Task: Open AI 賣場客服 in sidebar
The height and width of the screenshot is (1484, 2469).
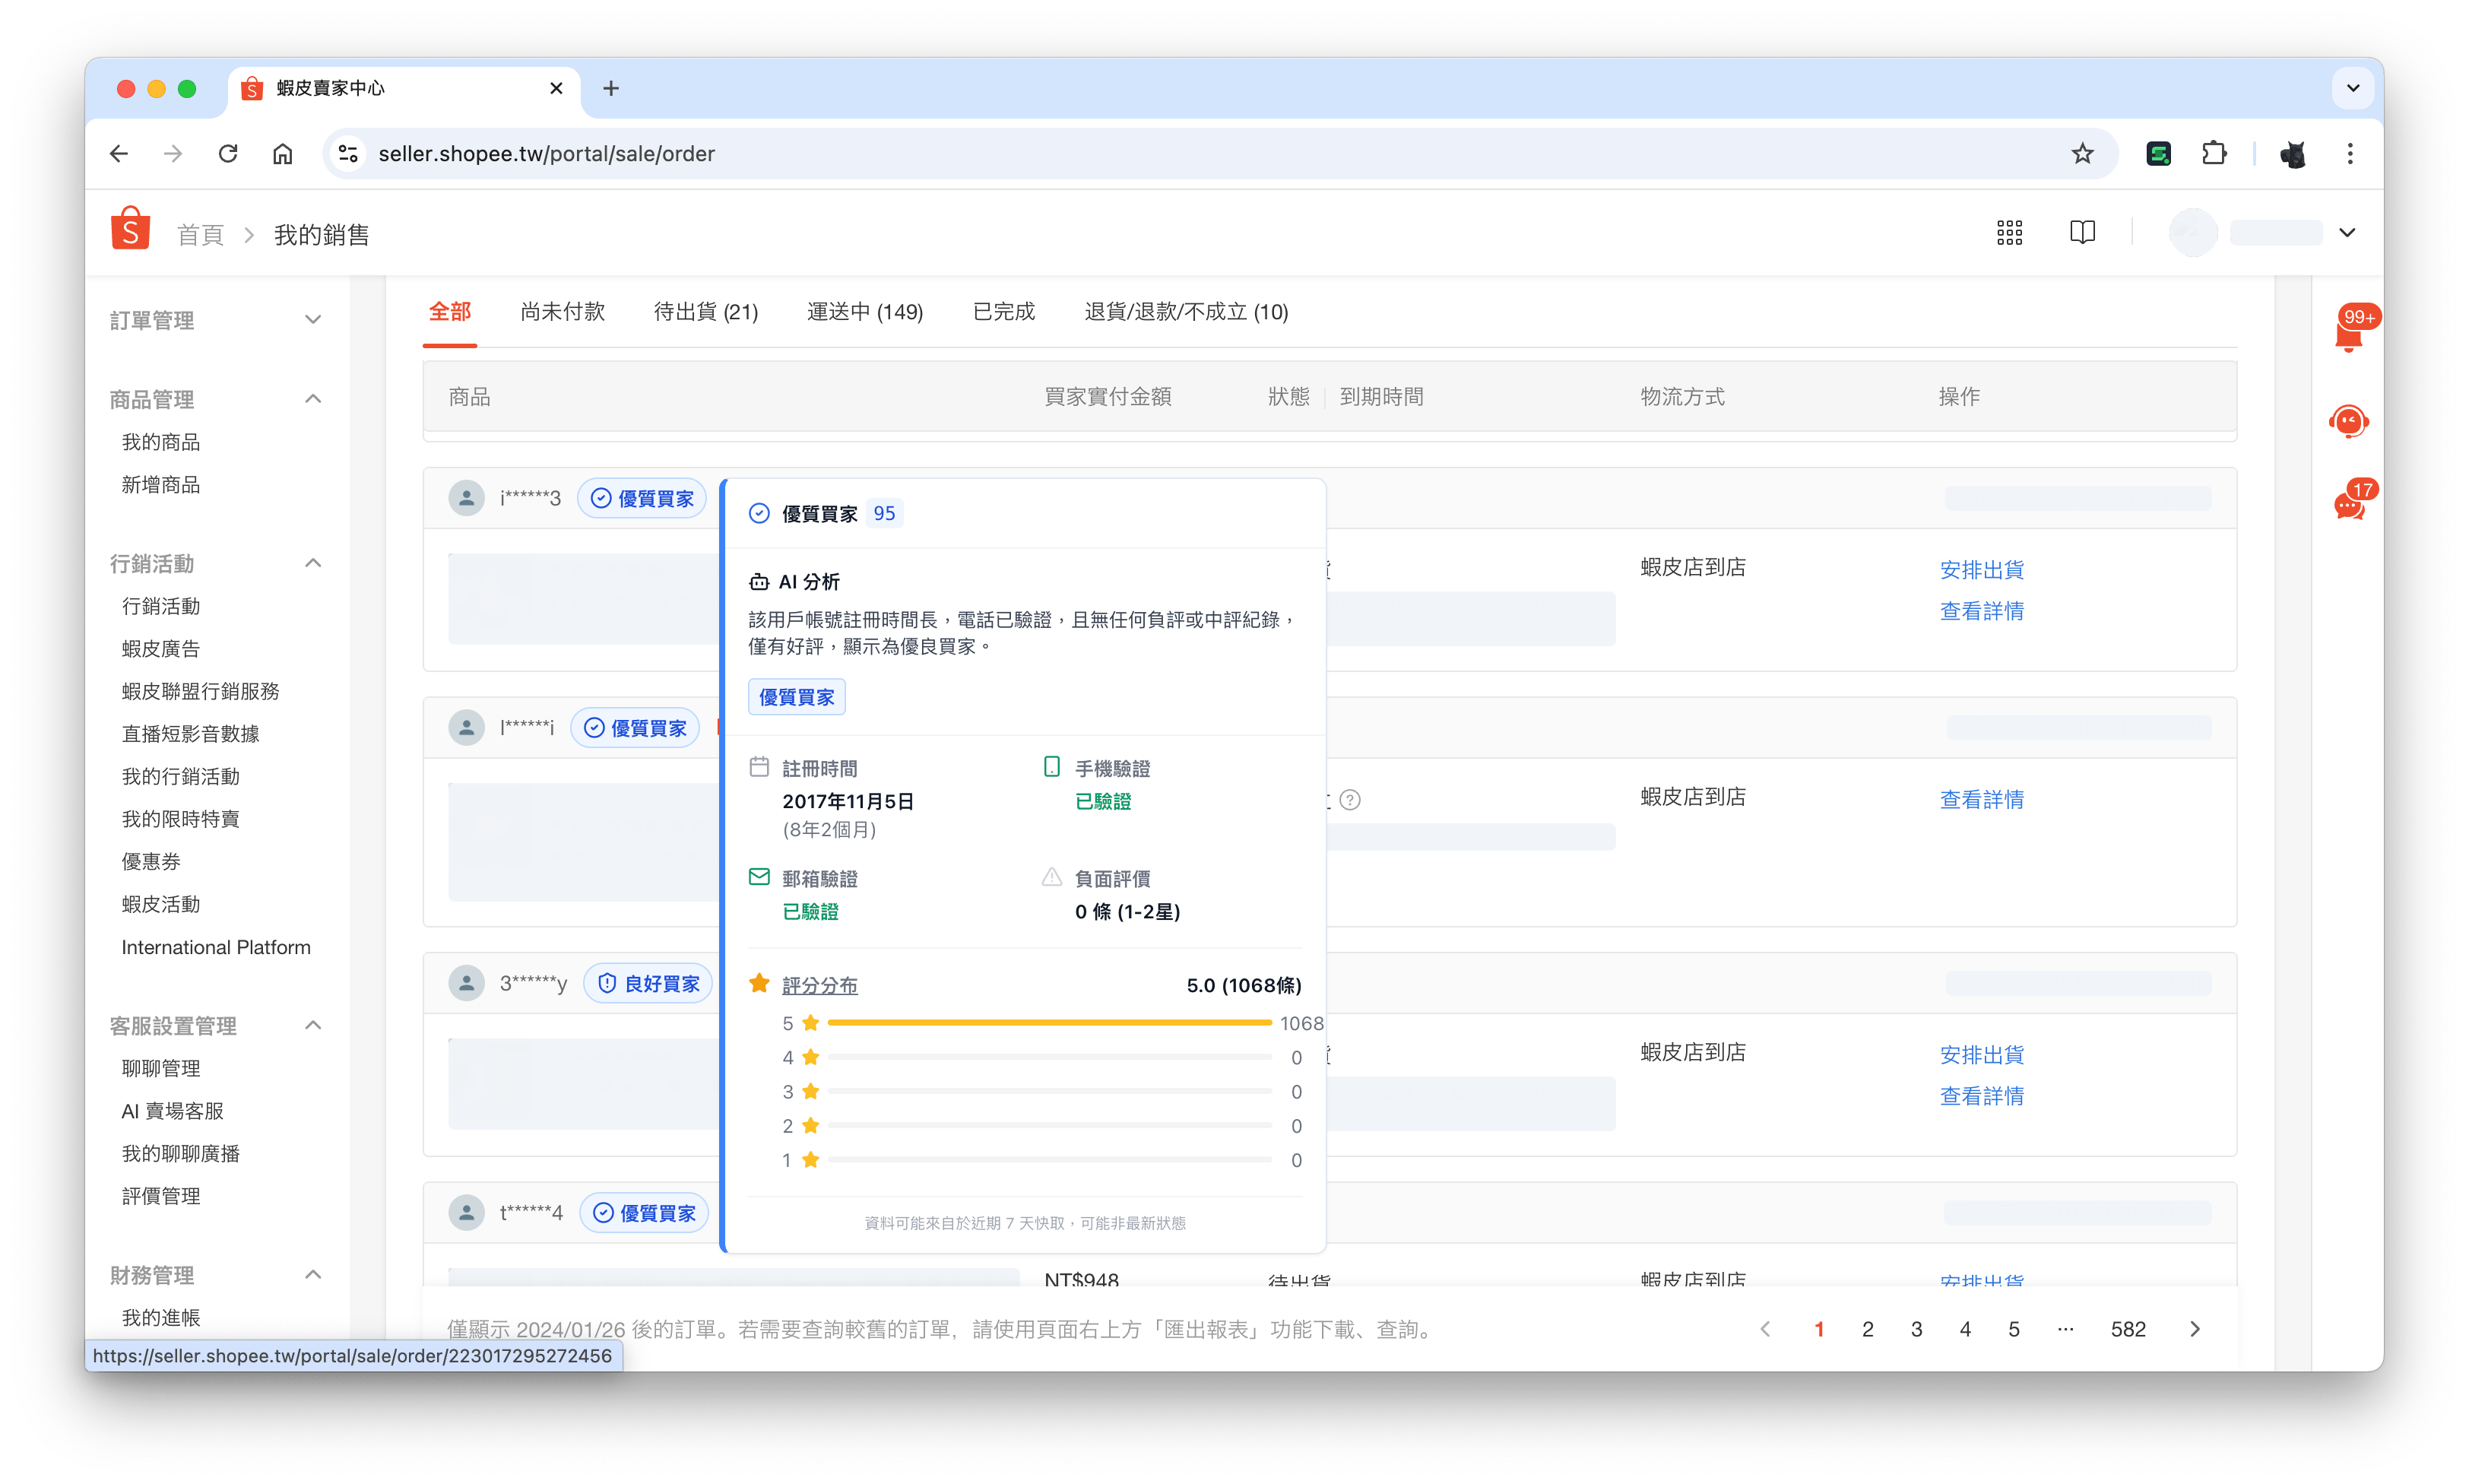Action: click(173, 1111)
